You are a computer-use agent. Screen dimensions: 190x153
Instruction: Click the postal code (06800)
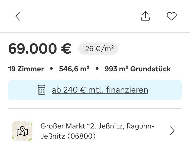81,136
